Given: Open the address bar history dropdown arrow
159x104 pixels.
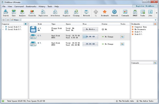Looking at the screenshot, I should [x=156, y=20].
